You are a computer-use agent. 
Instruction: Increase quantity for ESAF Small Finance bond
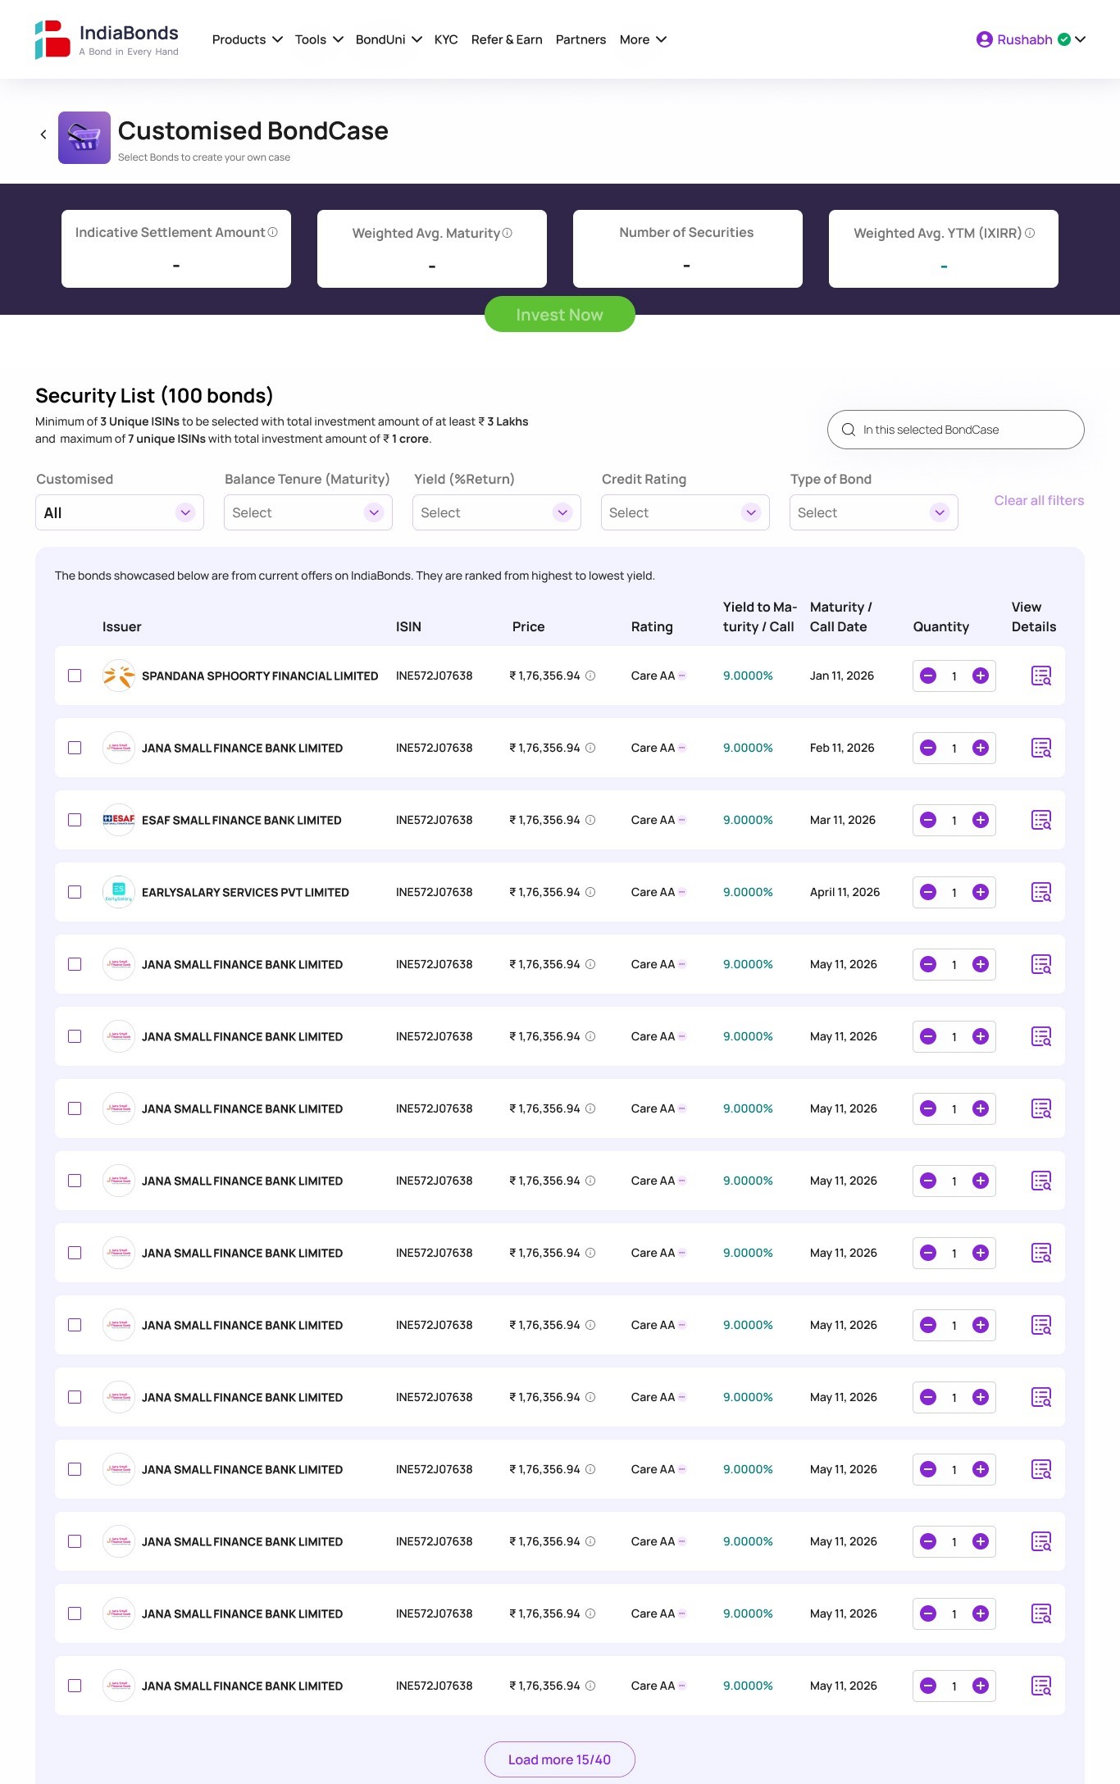pyautogui.click(x=980, y=820)
